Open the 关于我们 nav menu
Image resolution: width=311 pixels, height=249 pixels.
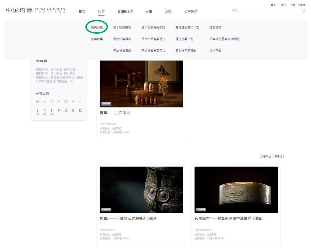coord(191,12)
